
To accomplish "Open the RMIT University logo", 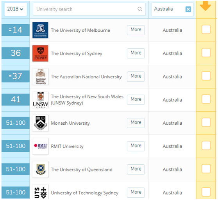I will tap(40, 146).
